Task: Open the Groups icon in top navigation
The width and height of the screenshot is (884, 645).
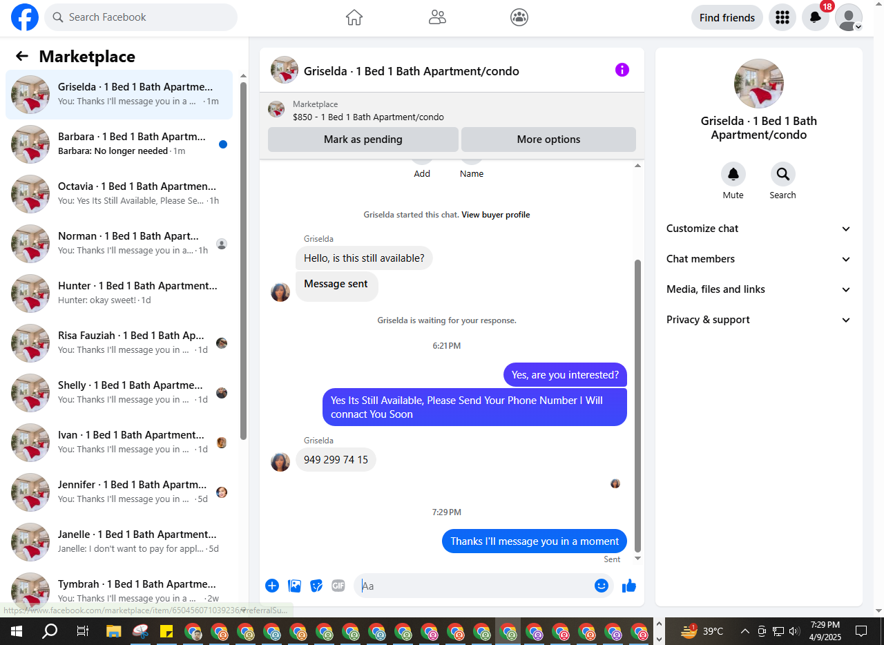Action: tap(519, 17)
